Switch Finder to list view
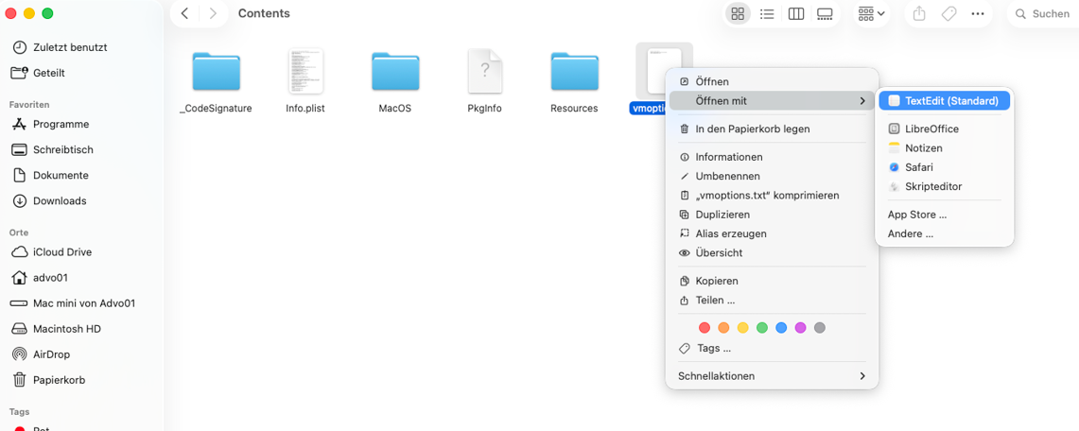1079x431 pixels. click(767, 14)
